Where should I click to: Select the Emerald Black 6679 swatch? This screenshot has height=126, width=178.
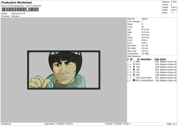(x=134, y=80)
